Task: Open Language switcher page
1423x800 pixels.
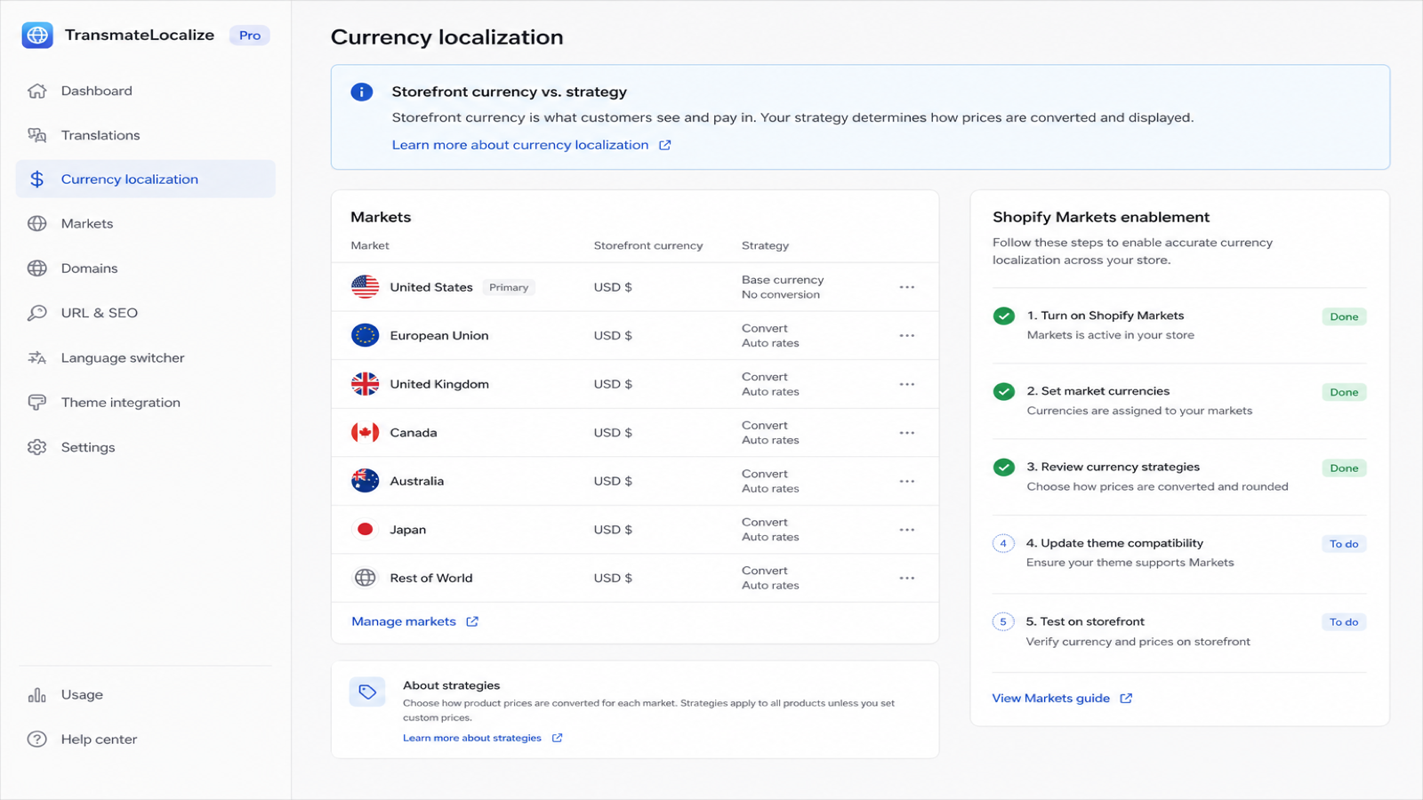Action: point(146,358)
